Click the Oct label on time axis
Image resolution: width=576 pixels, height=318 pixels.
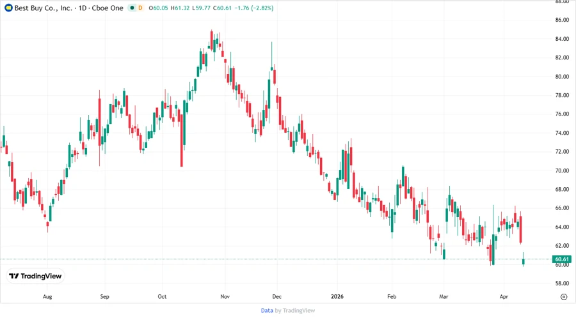(162, 296)
